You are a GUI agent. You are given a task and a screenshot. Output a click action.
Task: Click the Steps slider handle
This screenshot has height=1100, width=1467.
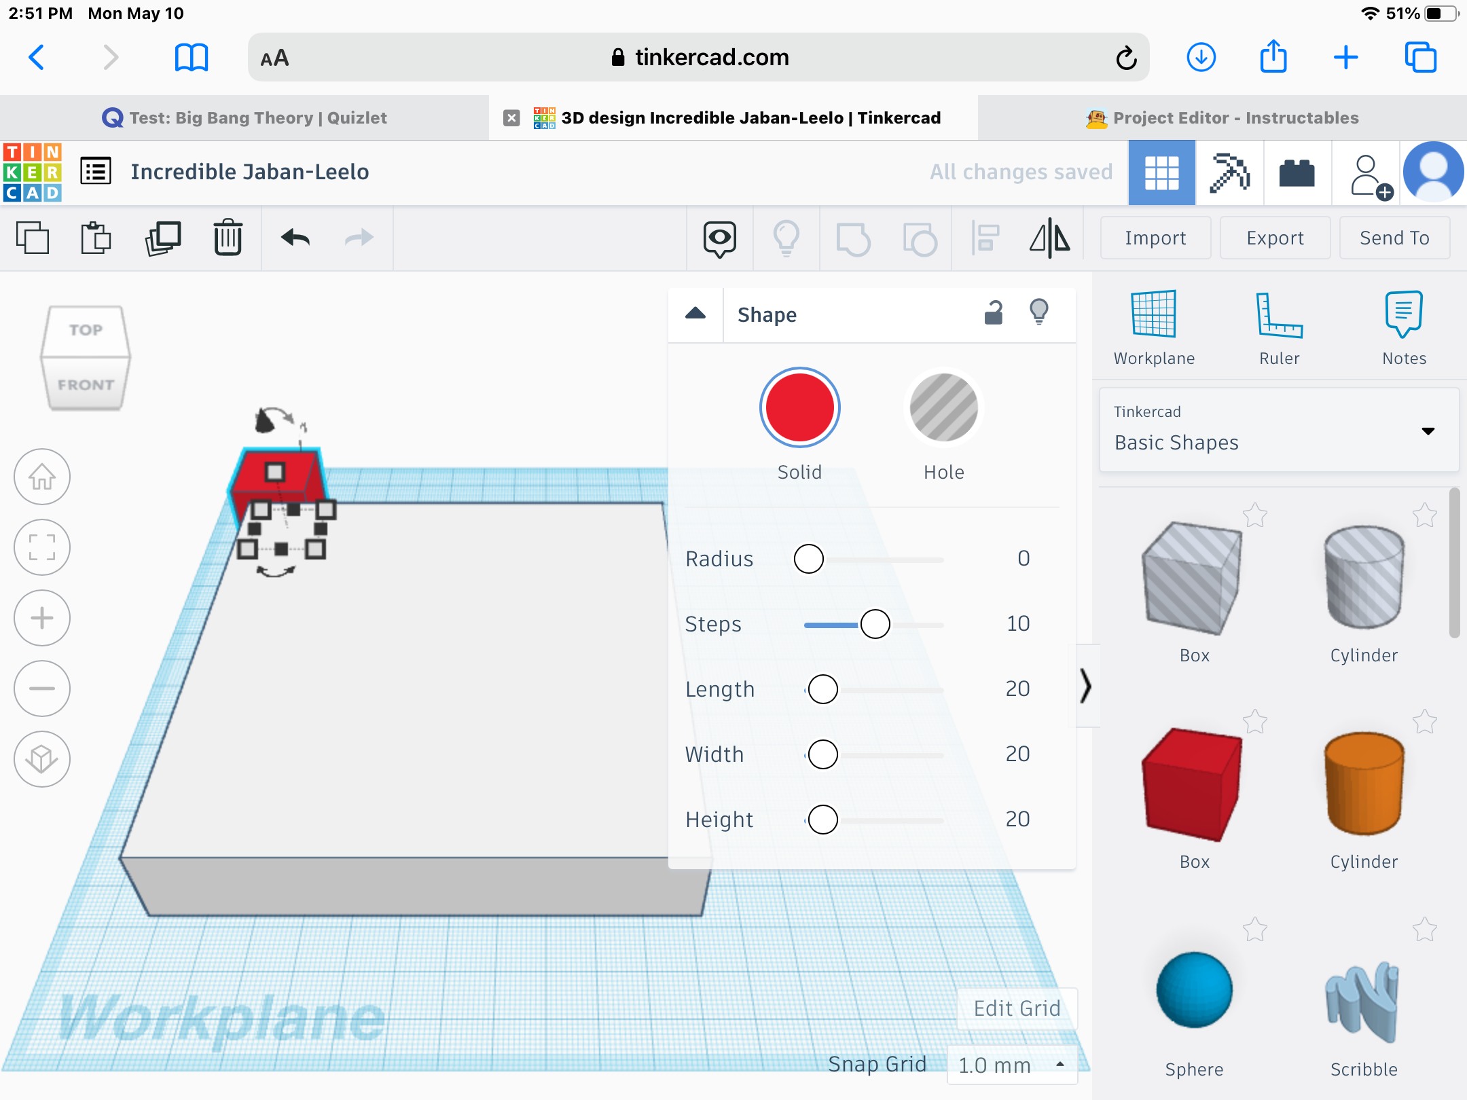[875, 624]
